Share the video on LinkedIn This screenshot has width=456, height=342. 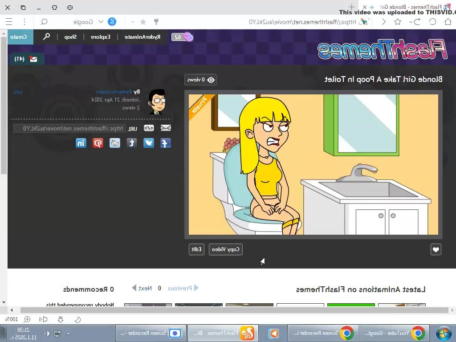[81, 143]
